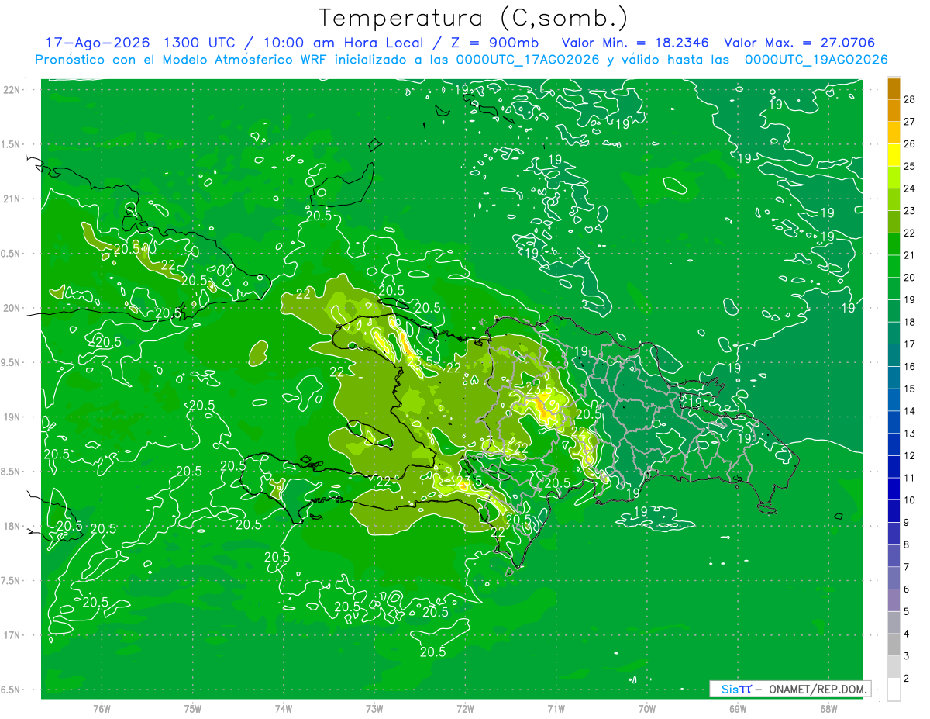Click the "Valor Max. = 27.0706" readout
Screen dimensions: 930x719
(800, 43)
